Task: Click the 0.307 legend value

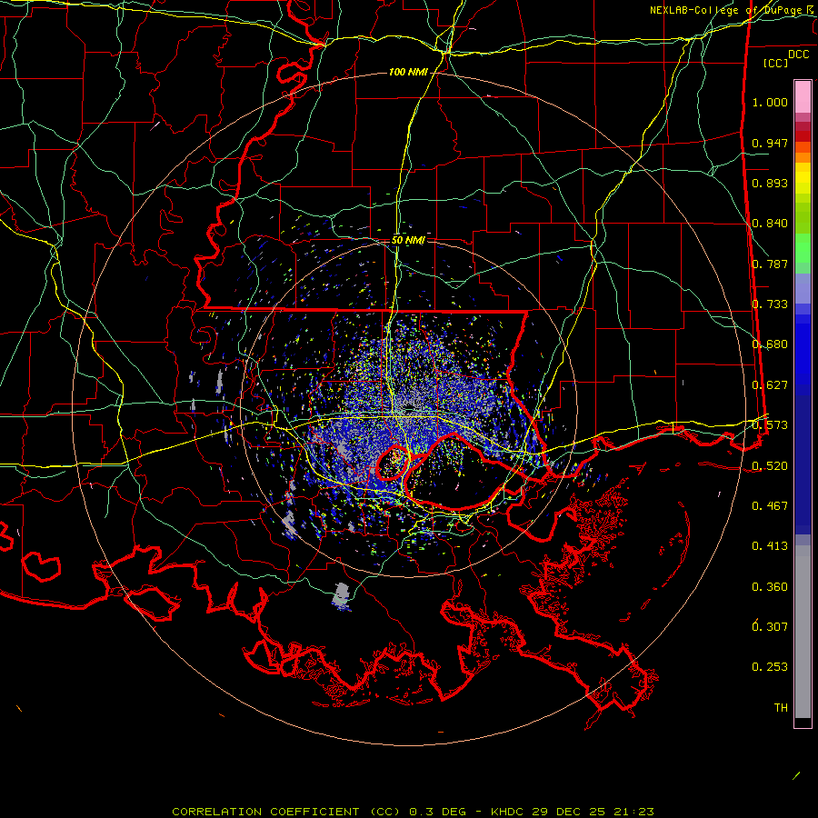Action: [x=770, y=626]
